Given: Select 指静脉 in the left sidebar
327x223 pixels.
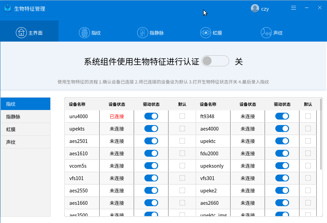Looking at the screenshot, I should (x=25, y=116).
